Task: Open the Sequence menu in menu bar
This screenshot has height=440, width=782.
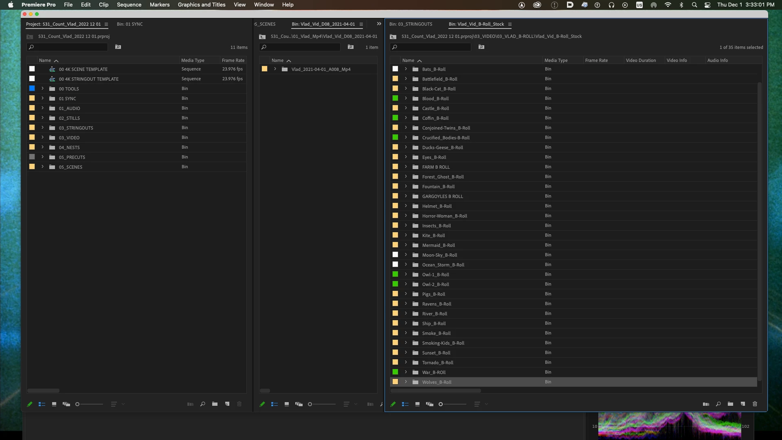Action: pos(129,5)
